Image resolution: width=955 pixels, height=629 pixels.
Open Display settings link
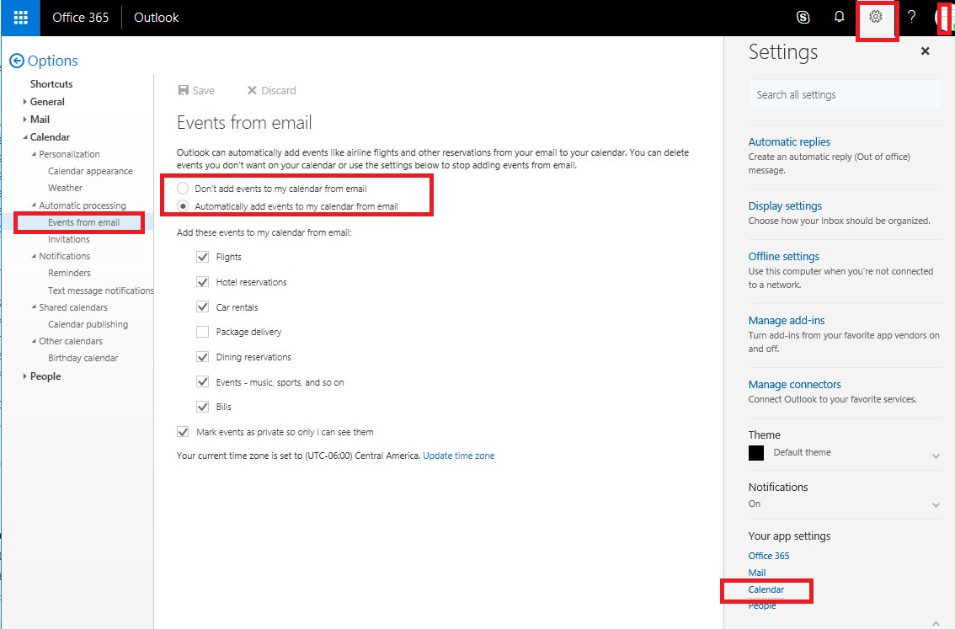click(785, 205)
